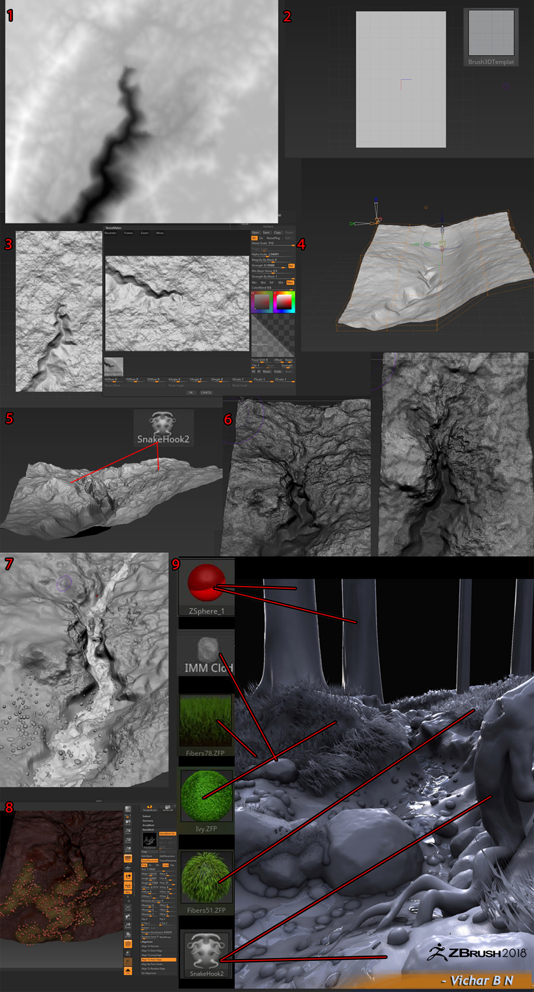The height and width of the screenshot is (992, 534).
Task: Toggle the PolyF line fill button
Action: pyautogui.click(x=128, y=944)
